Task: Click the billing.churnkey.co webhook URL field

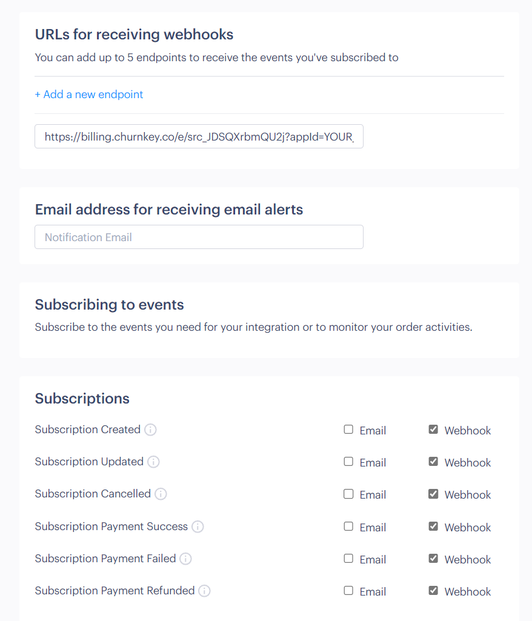Action: tap(199, 136)
